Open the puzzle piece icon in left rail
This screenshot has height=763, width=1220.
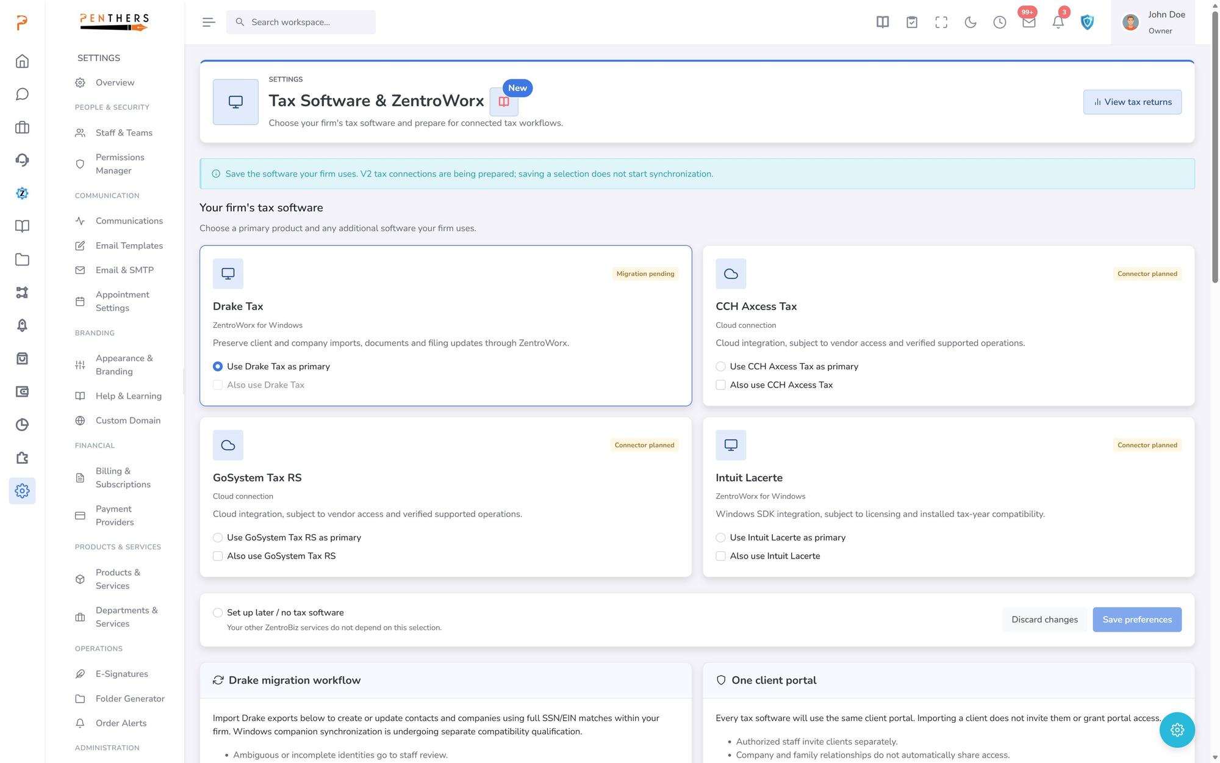(22, 458)
